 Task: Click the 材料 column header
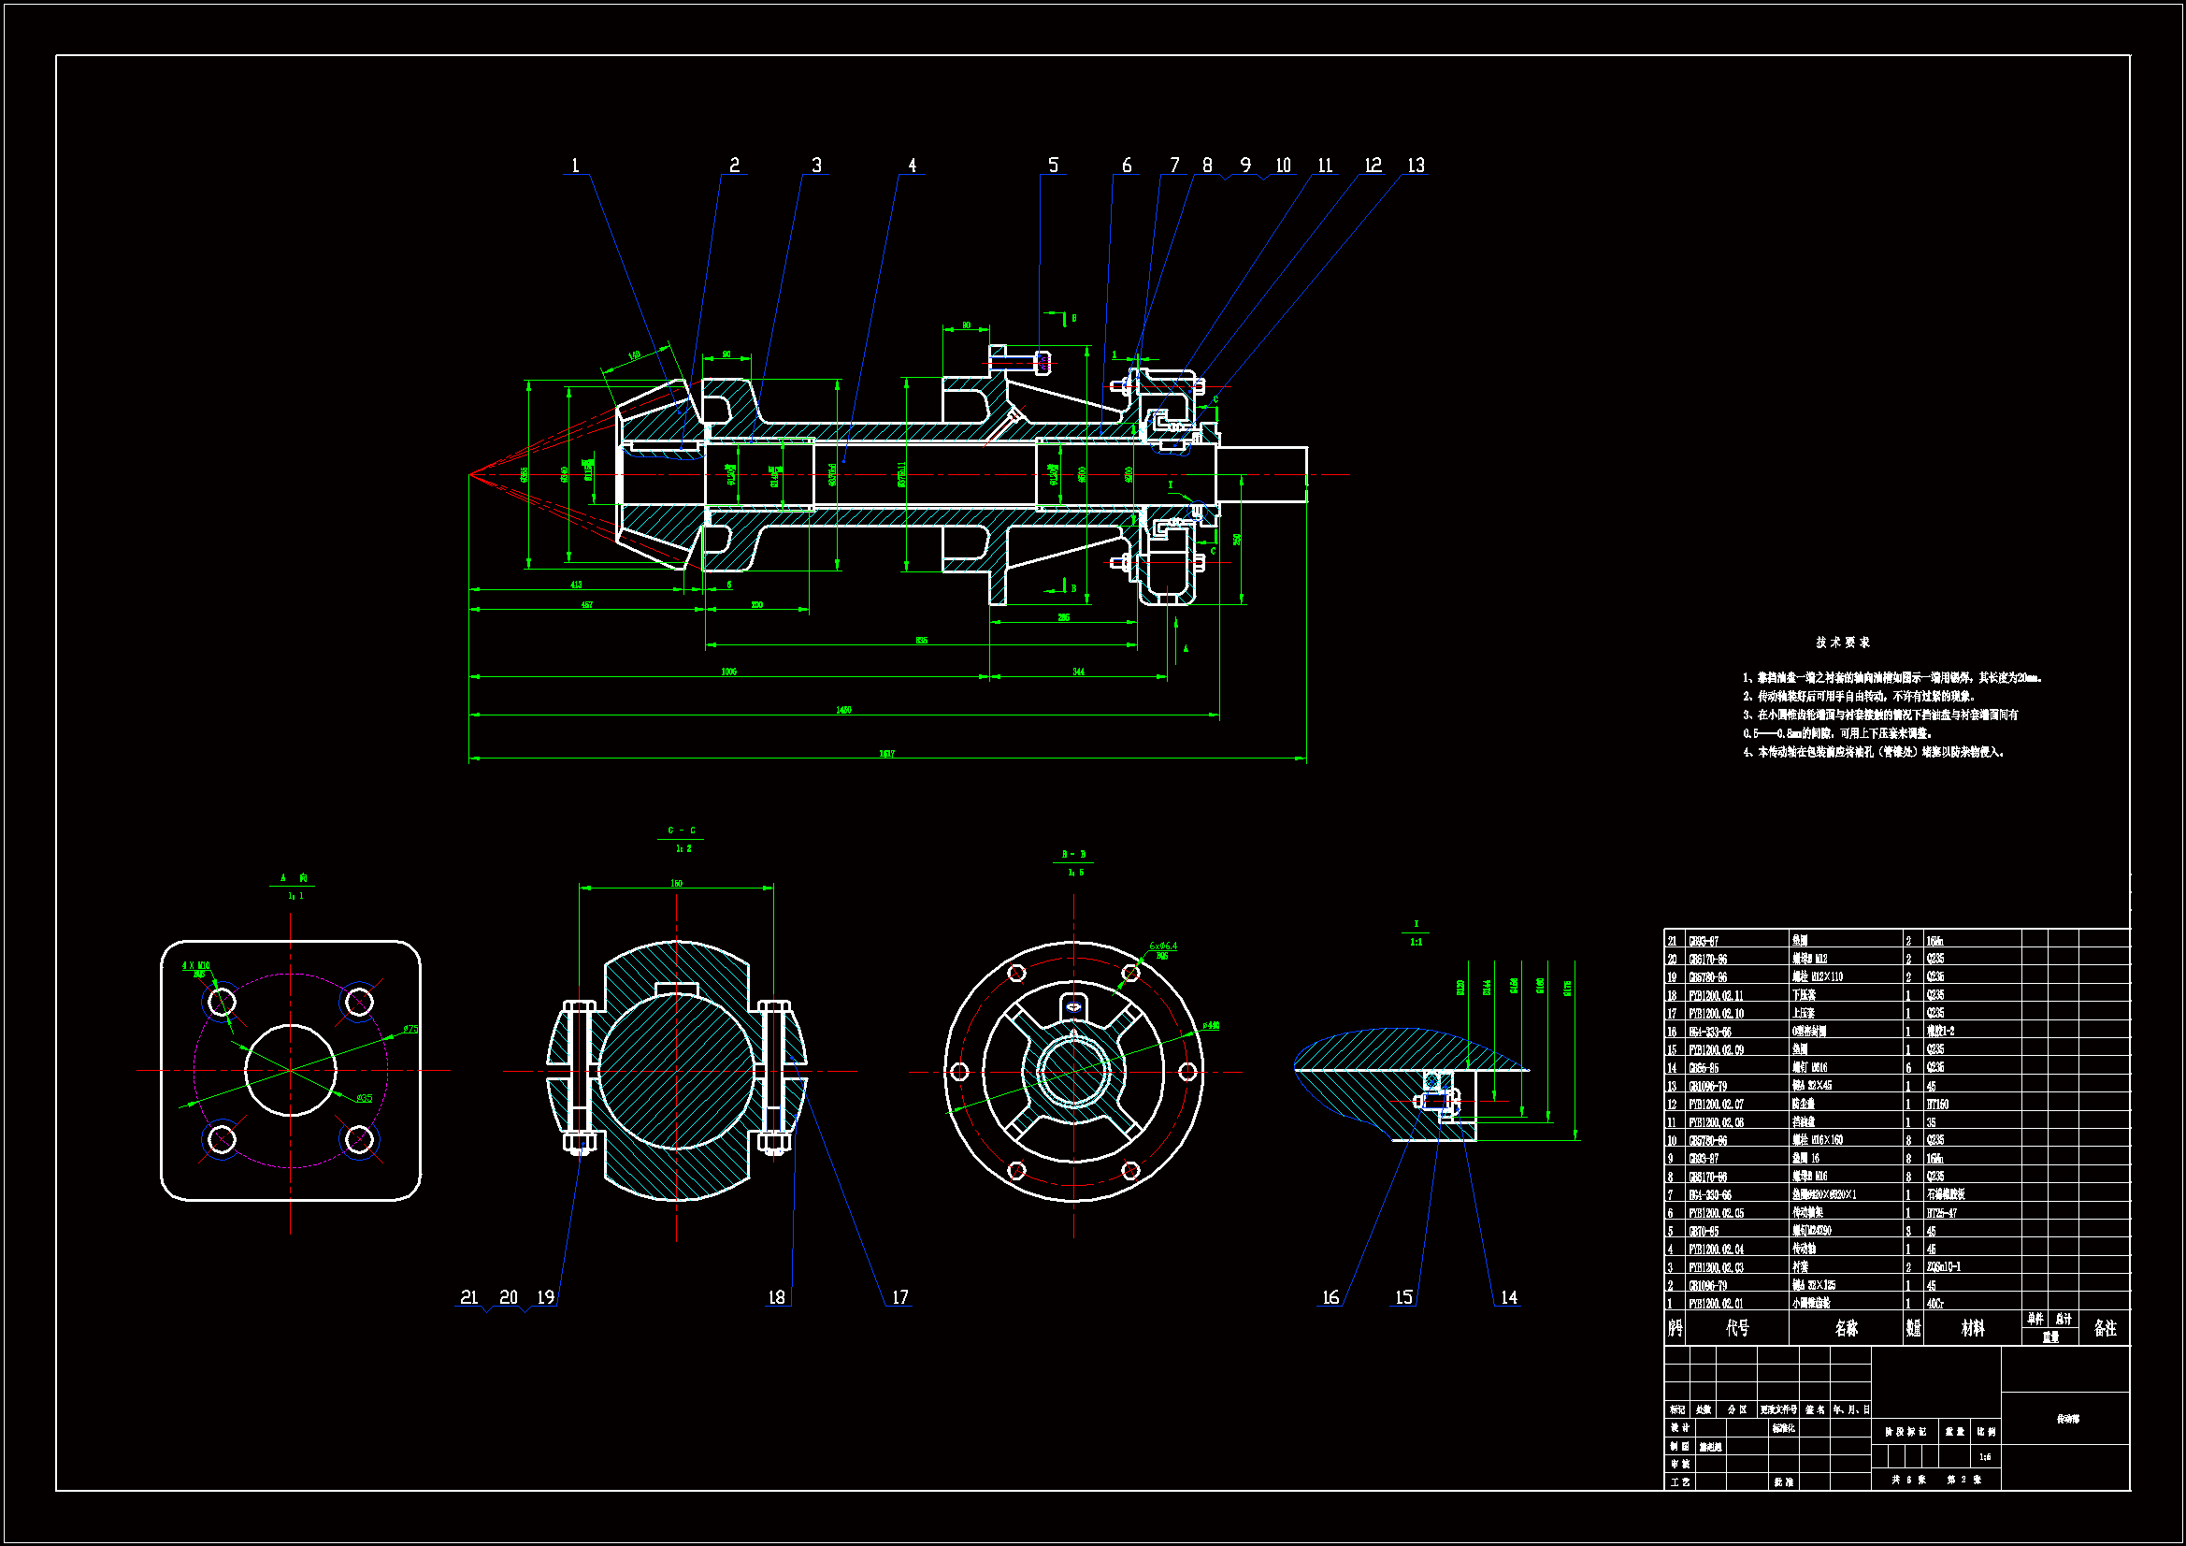(1972, 1328)
